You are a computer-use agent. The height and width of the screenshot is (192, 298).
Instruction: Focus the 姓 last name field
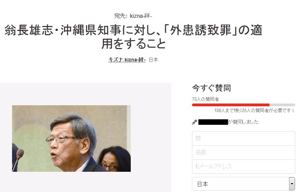(243, 139)
